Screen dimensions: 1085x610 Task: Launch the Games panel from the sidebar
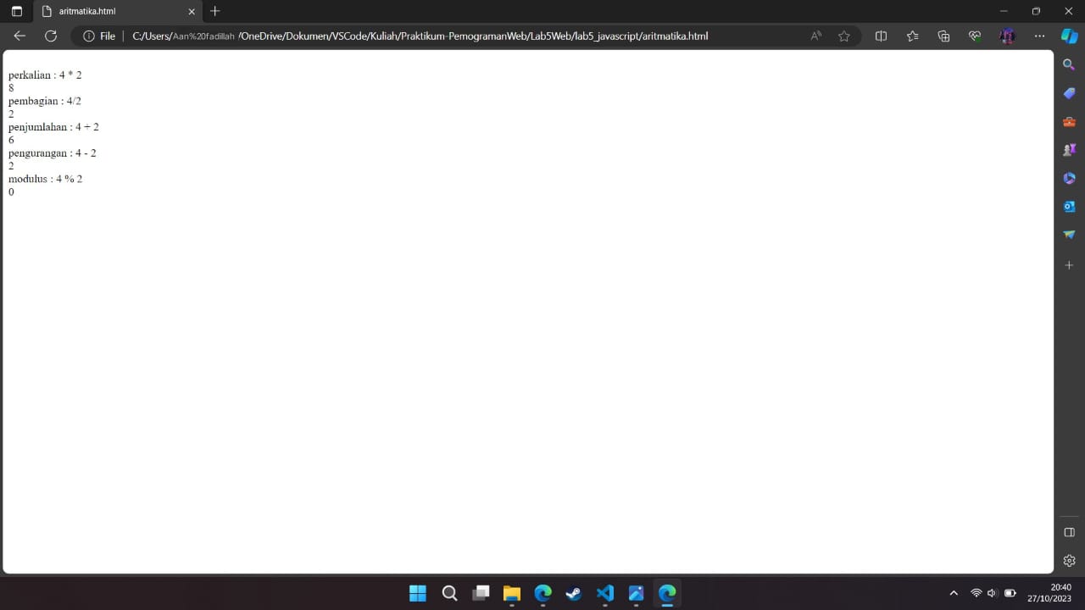(x=1069, y=150)
